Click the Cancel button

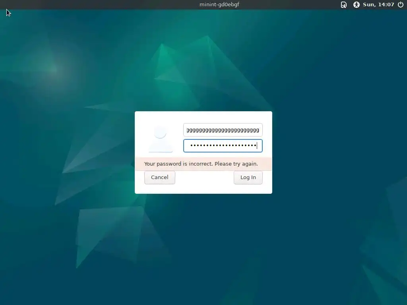[x=160, y=178]
